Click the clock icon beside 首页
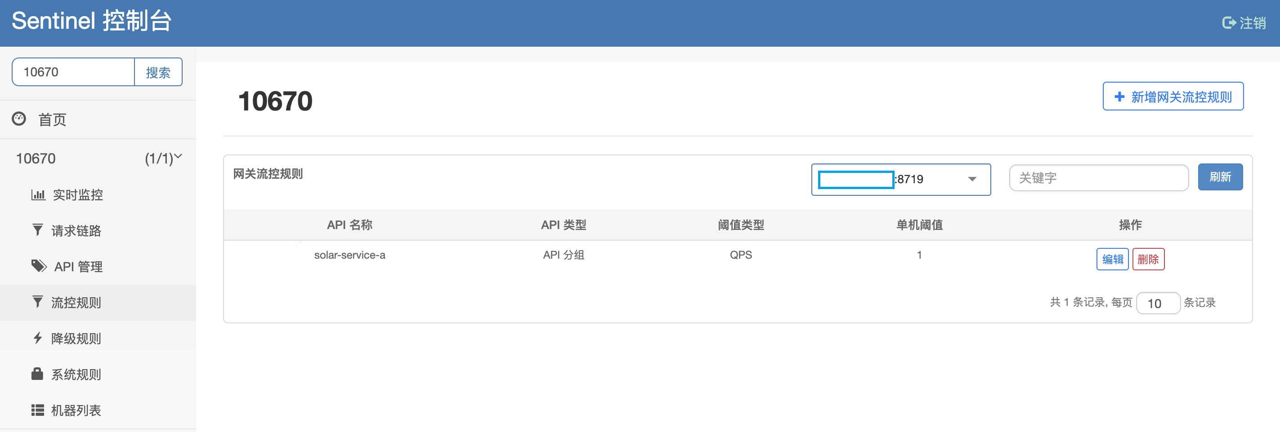Viewport: 1280px width, 432px height. (x=18, y=119)
